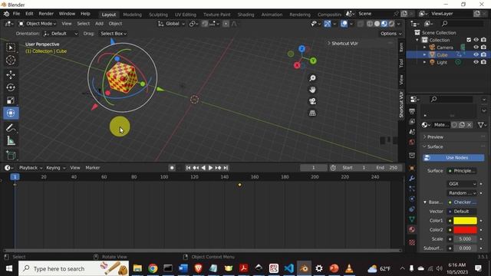
Task: Open the Keying popover in timeline
Action: [x=55, y=168]
